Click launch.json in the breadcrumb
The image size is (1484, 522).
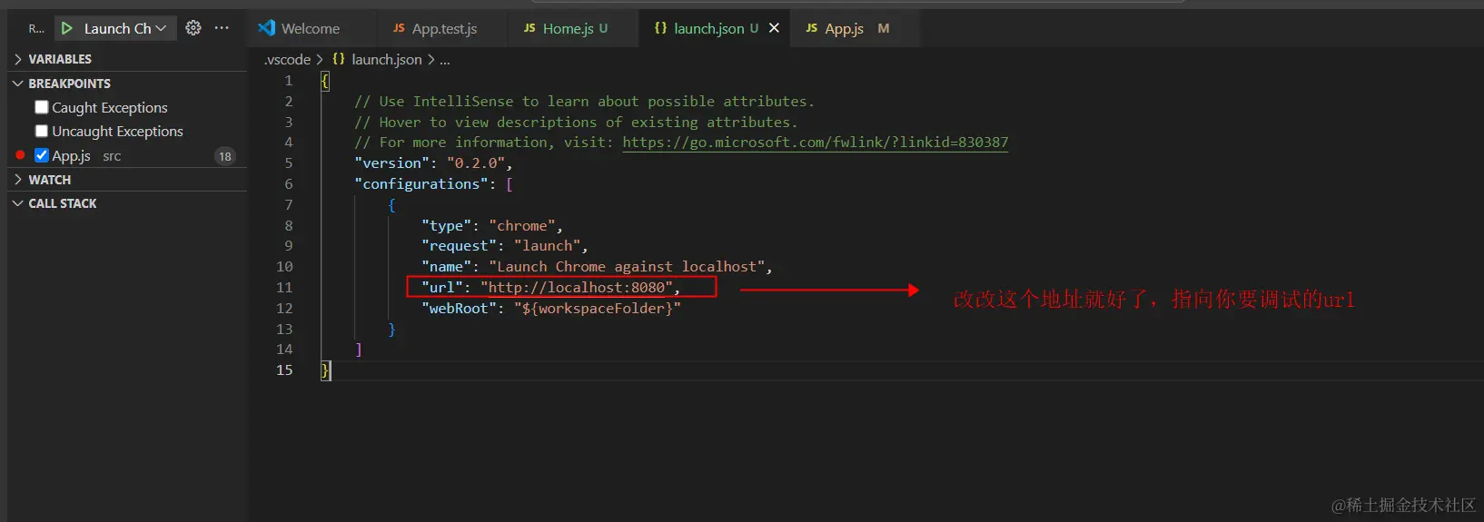pyautogui.click(x=387, y=59)
